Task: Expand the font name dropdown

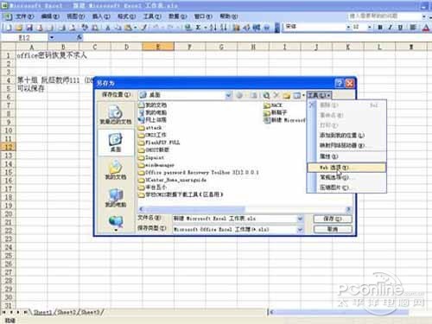Action: pyautogui.click(x=348, y=28)
